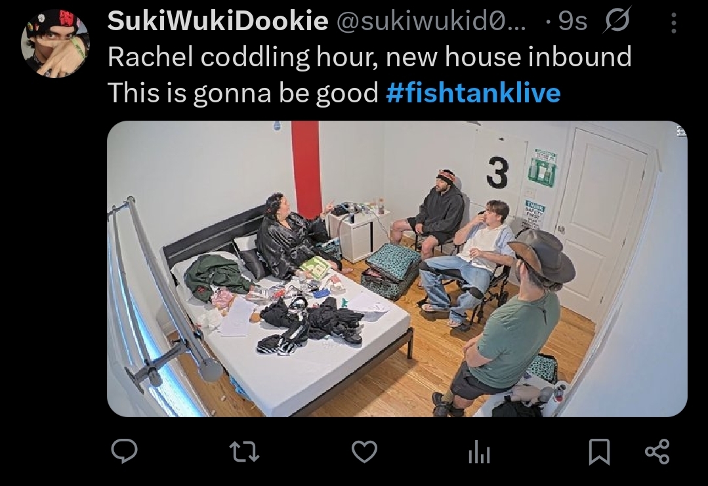Viewport: 708px width, 486px height.
Task: Open the @sukiwukid0... handle
Action: tap(431, 21)
